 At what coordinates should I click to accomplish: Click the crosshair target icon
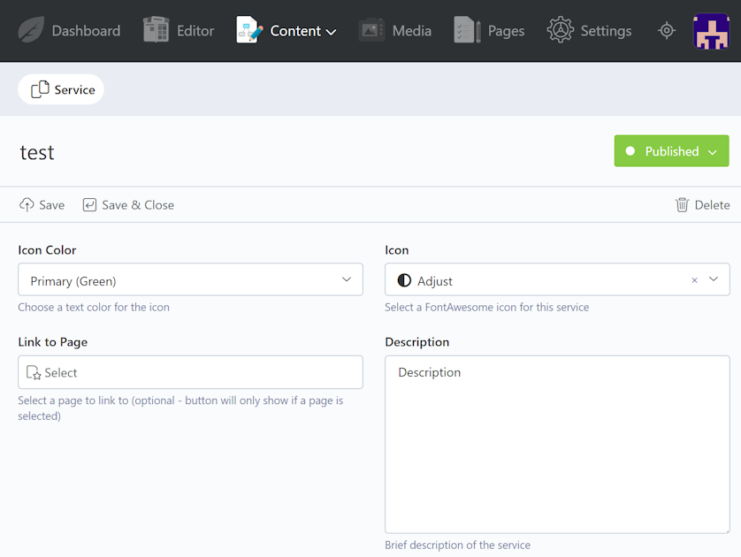pos(667,31)
